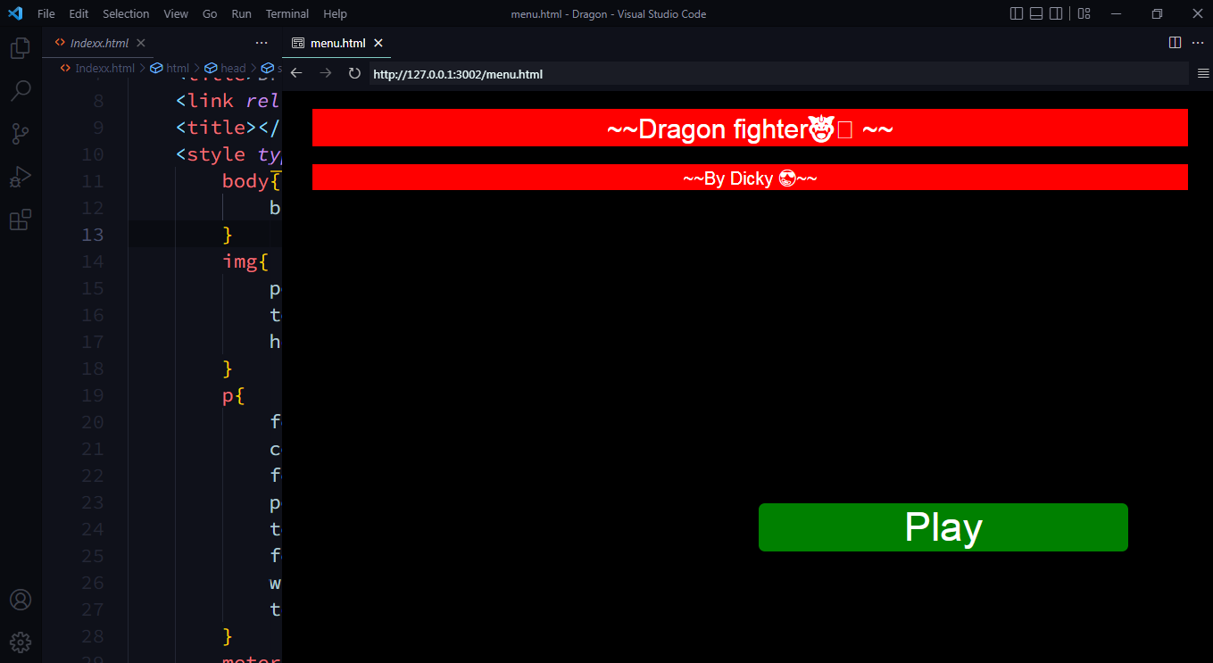Open the Search view icon
Screen dimensions: 1213x663
(21, 90)
